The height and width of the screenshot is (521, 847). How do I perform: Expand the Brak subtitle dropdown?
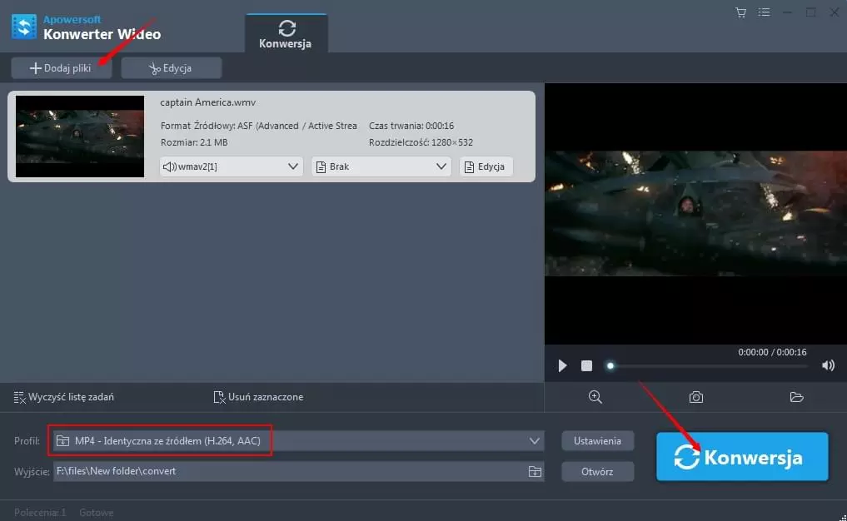(x=381, y=166)
